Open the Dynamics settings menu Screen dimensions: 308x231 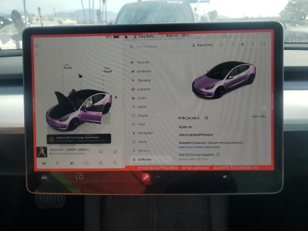coord(141,71)
